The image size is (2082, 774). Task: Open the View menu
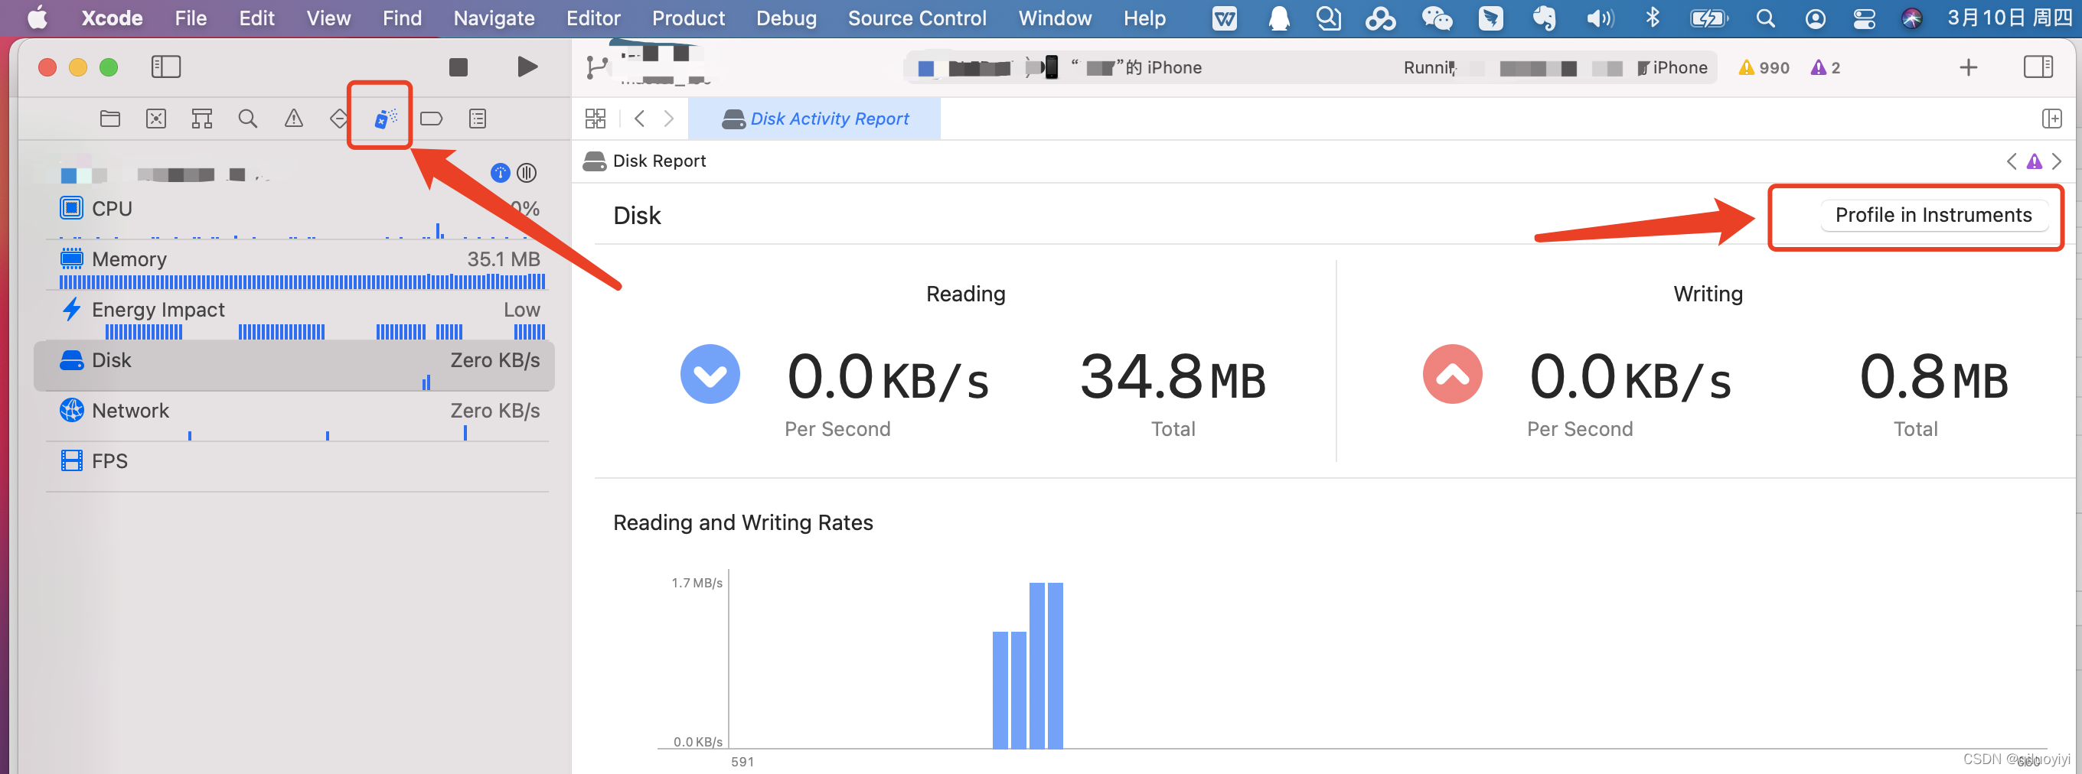pos(328,18)
